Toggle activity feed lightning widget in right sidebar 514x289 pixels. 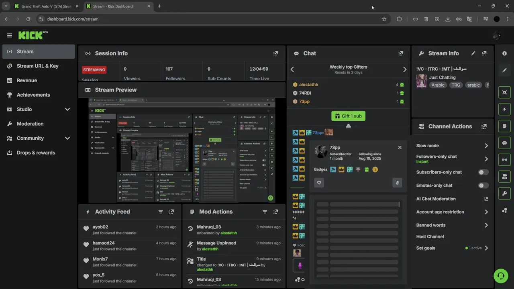(504, 109)
